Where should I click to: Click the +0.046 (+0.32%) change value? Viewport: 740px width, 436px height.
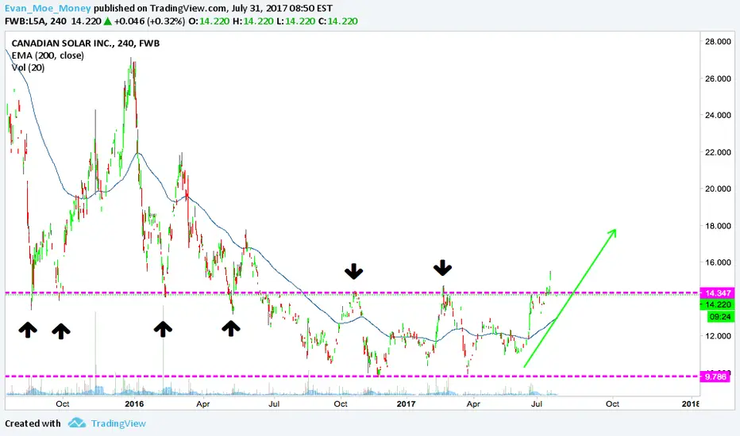tap(149, 21)
